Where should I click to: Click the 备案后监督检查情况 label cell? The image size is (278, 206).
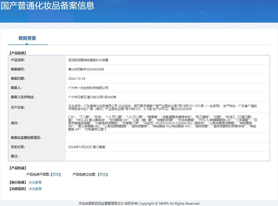coord(37,138)
